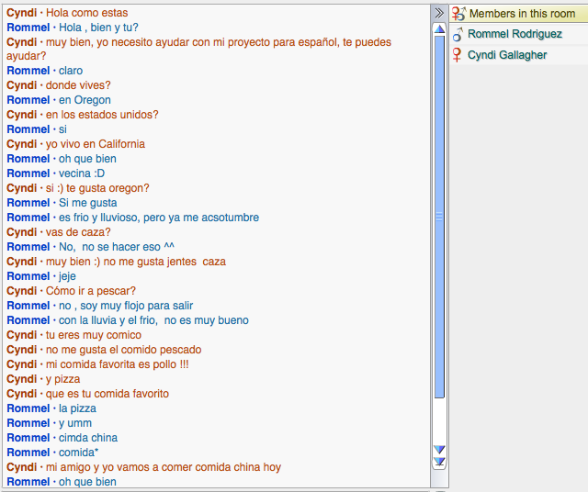Click the female icon beside Cyndi Gallagher
This screenshot has width=588, height=492.
click(x=457, y=55)
